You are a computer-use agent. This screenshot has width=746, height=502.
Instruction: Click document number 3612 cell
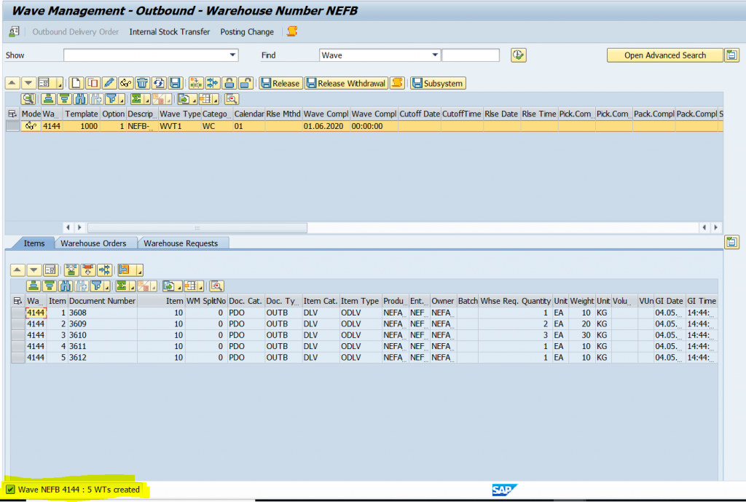[103, 357]
